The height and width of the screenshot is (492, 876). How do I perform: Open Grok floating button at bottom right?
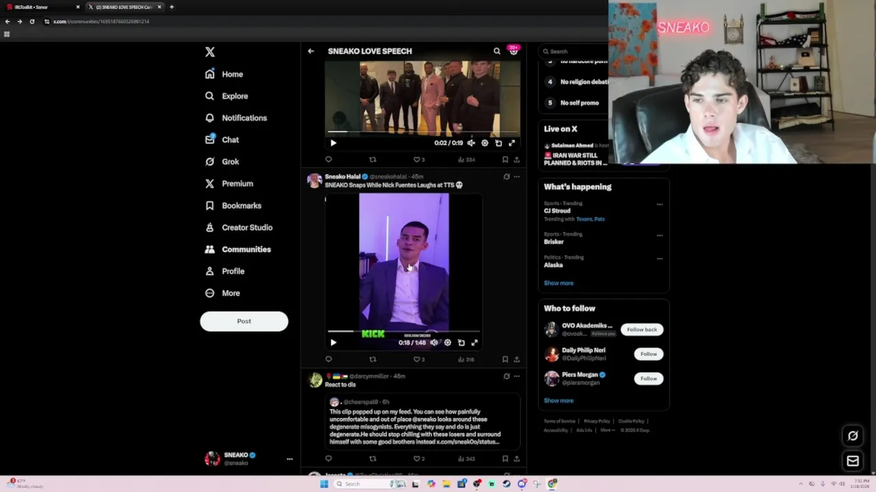pyautogui.click(x=853, y=436)
